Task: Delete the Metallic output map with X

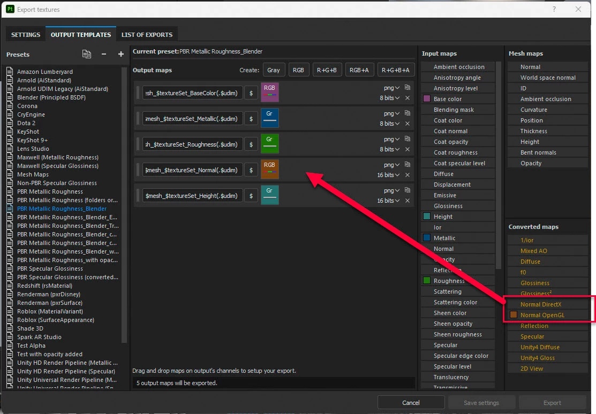Action: coord(408,124)
